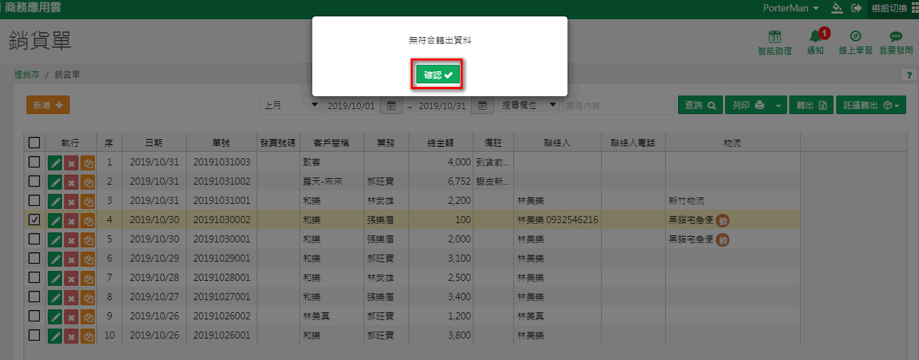This screenshot has height=360, width=919.
Task: Open the 通知 notification bell
Action: pyautogui.click(x=815, y=43)
